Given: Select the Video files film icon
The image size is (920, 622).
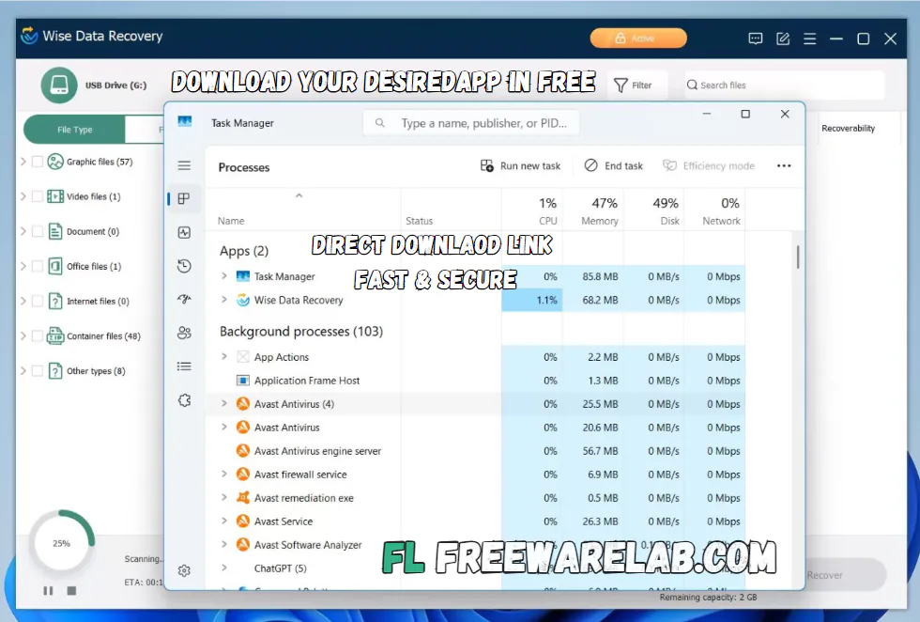Looking at the screenshot, I should coord(55,196).
